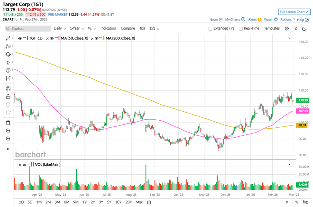Click the redo arrow icon
This screenshot has width=313, height=207.
pyautogui.click(x=8, y=112)
